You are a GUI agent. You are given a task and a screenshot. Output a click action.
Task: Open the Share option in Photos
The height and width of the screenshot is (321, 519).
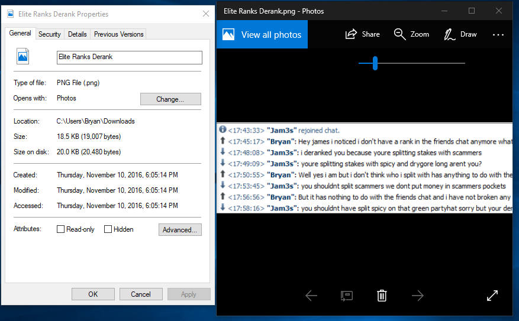pos(362,34)
